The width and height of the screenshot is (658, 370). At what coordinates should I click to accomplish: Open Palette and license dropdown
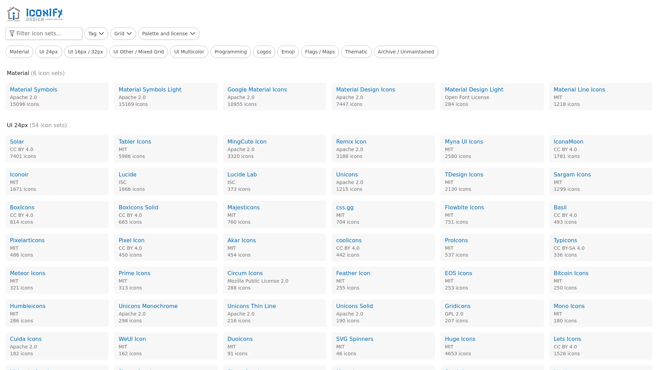pos(168,34)
